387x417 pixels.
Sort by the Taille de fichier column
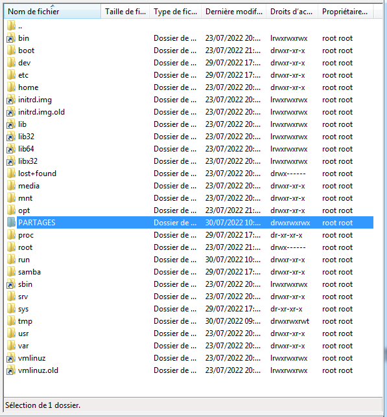tap(125, 12)
